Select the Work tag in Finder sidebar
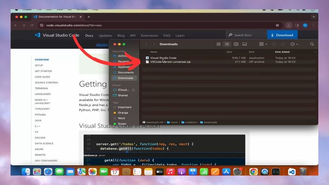This screenshot has width=329, height=185. pos(121,118)
